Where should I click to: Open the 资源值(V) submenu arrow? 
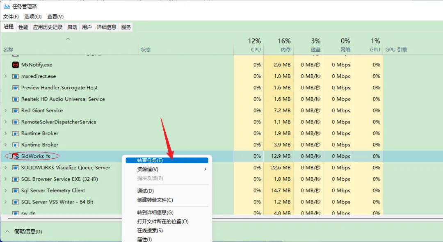tap(205, 169)
